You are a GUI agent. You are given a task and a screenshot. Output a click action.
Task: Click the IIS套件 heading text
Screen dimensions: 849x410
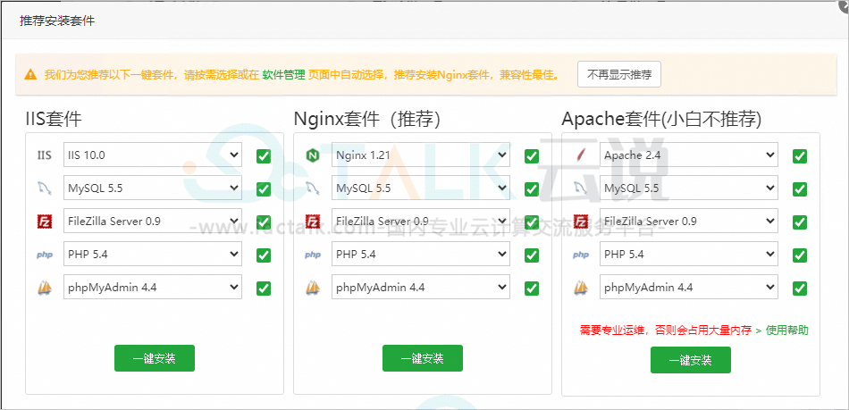tap(53, 119)
